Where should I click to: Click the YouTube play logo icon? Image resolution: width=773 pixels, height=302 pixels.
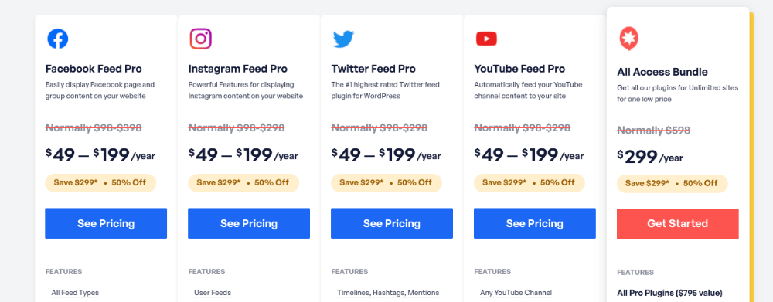pos(486,39)
